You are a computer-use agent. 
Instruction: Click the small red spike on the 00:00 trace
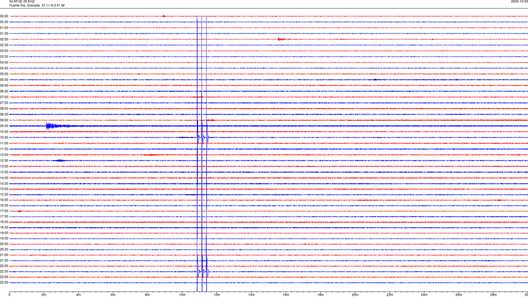[x=164, y=16]
